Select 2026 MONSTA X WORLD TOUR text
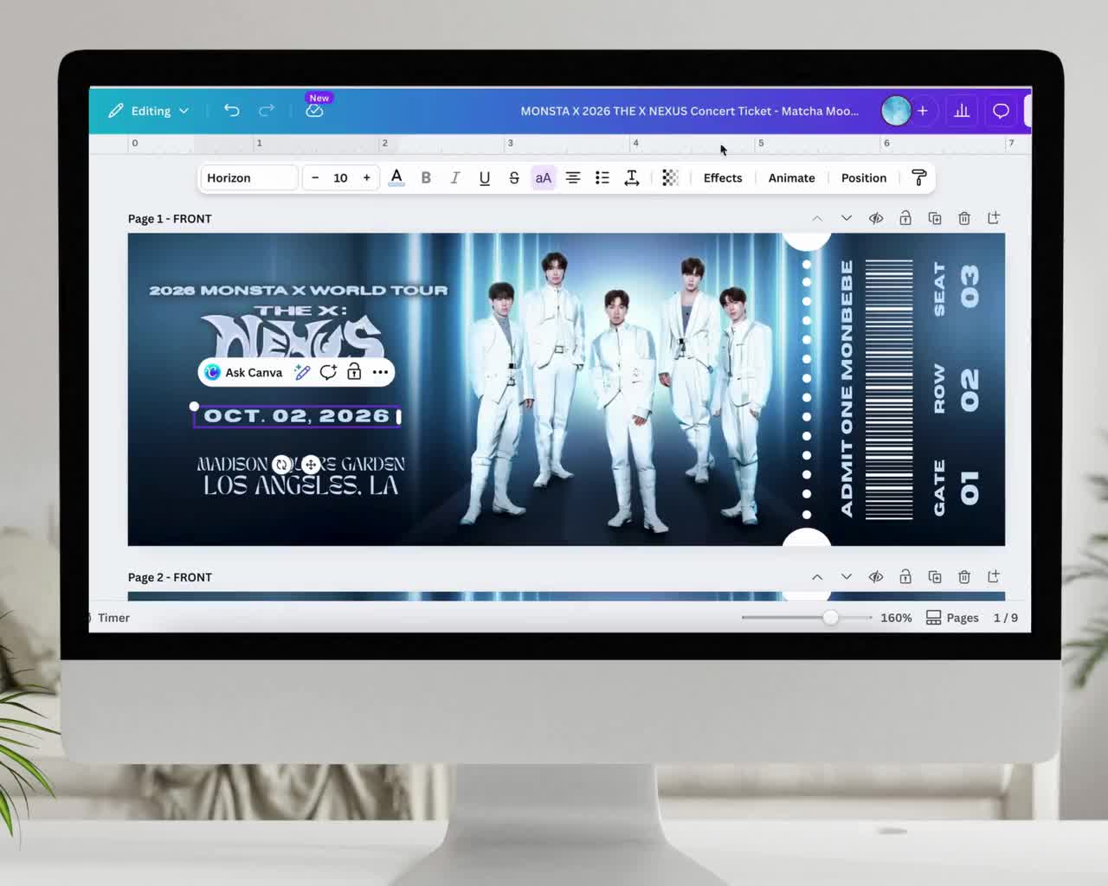 coord(299,290)
